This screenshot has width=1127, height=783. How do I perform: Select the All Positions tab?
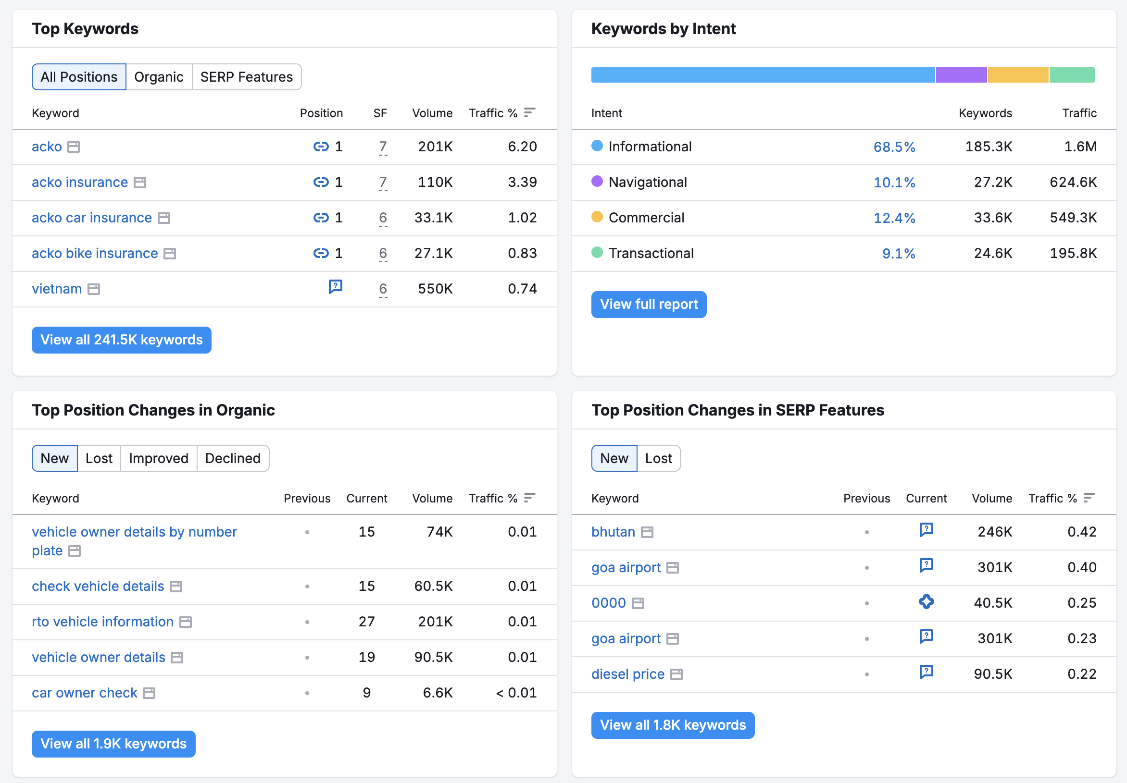pos(79,77)
